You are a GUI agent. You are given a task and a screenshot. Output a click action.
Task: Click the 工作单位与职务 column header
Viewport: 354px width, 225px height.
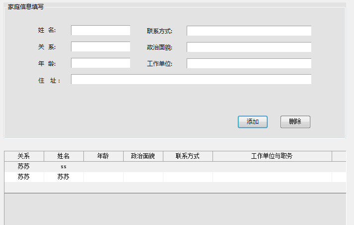pyautogui.click(x=272, y=156)
